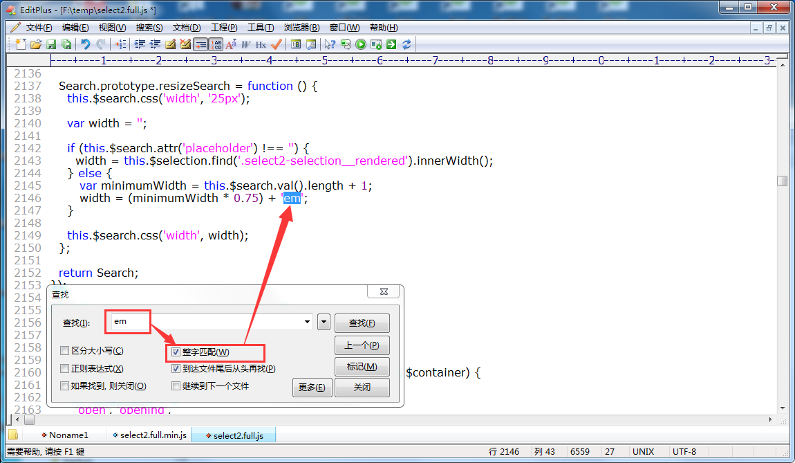The height and width of the screenshot is (463, 795).
Task: Undo the last edit
Action: click(x=86, y=45)
